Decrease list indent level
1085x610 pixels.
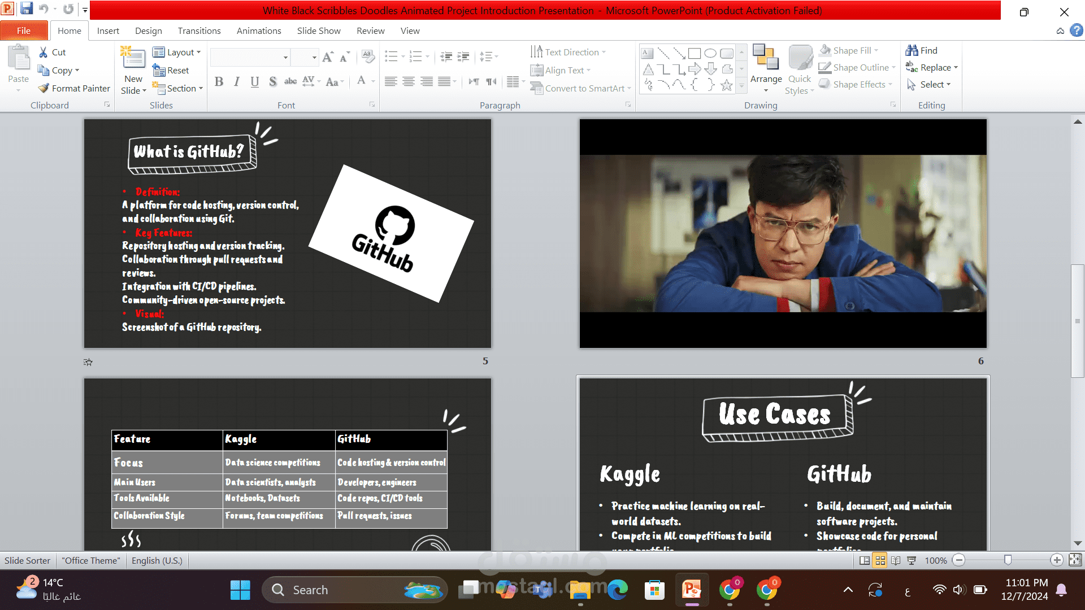tap(446, 56)
